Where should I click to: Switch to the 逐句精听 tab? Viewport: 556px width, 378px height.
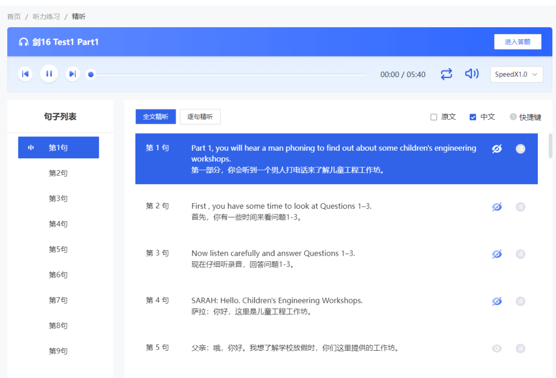pos(200,117)
